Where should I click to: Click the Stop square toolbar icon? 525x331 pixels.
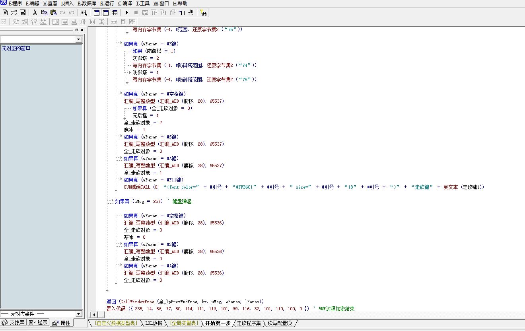point(136,13)
